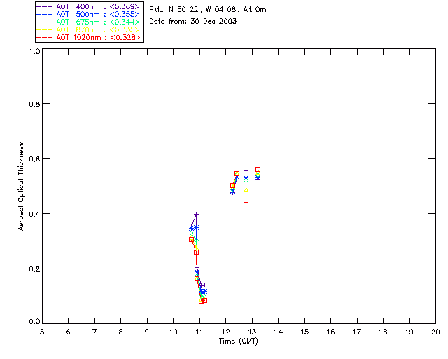Click the purple plus marker at 0.4 peak
Viewport: 448px width, 359px height.
pos(196,214)
